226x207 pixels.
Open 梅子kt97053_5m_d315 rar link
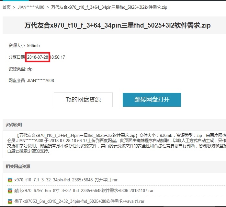79,201
